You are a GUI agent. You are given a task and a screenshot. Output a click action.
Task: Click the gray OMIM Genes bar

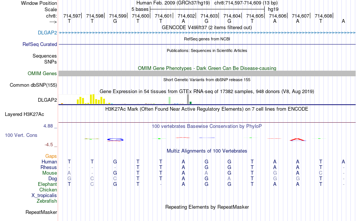[207, 73]
